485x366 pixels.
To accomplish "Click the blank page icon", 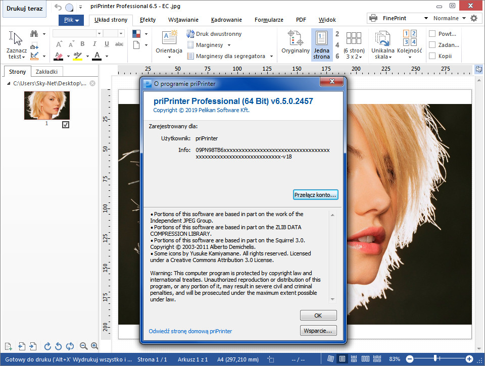I will pos(136,45).
